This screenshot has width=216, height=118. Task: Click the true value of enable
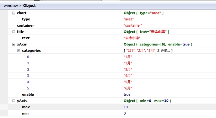click(x=127, y=94)
